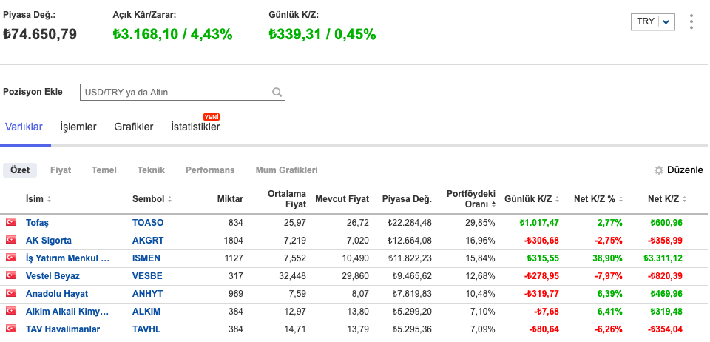Select the Teknik view
710x342 pixels.
[x=151, y=170]
